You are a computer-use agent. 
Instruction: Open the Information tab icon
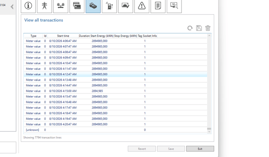[x=28, y=6]
